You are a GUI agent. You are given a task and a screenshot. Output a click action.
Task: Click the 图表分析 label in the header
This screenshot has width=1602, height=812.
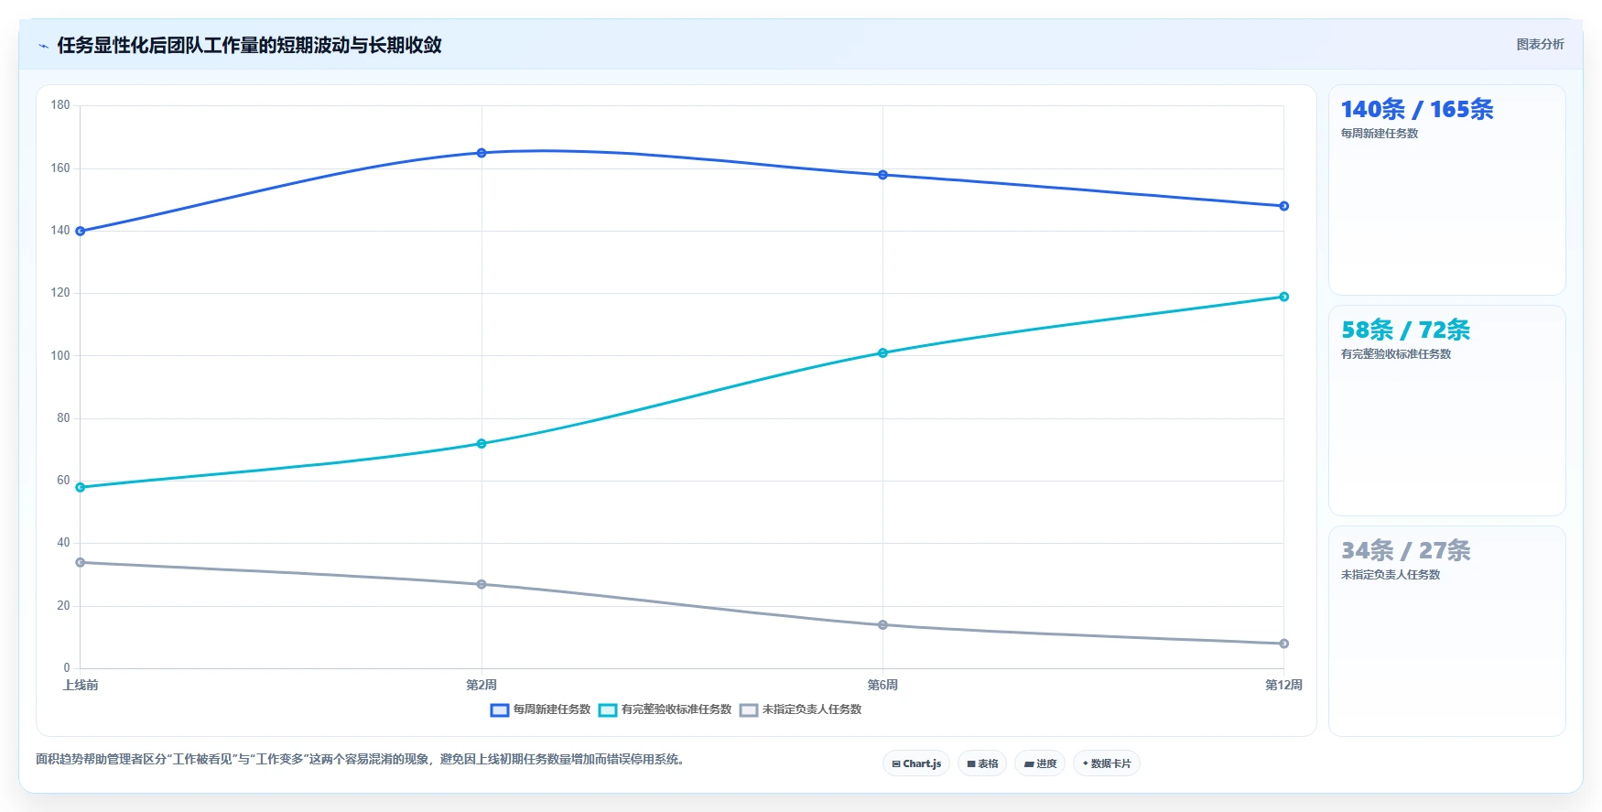(1540, 44)
